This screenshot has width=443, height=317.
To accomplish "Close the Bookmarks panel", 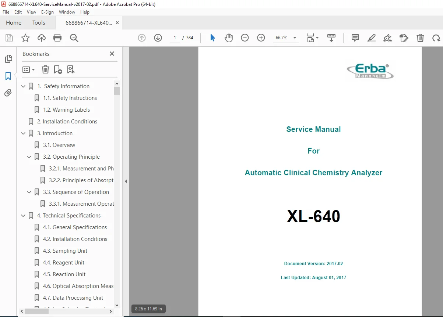I will (112, 54).
